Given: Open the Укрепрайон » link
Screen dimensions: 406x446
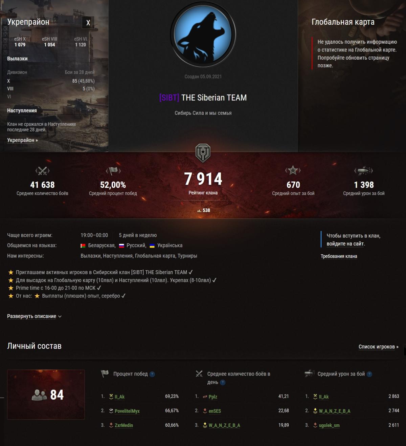Looking at the screenshot, I should pos(22,140).
